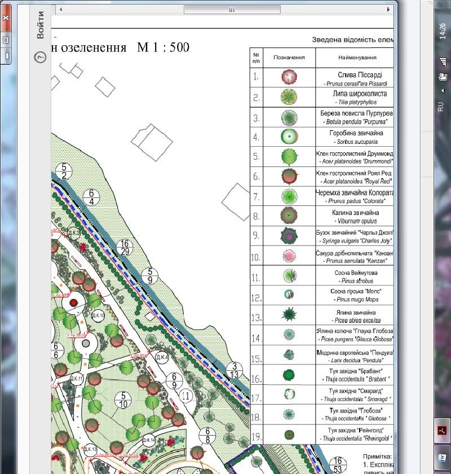Switch to Adobe Acrobat in the taskbar
This screenshot has height=474, width=451.
[x=441, y=431]
